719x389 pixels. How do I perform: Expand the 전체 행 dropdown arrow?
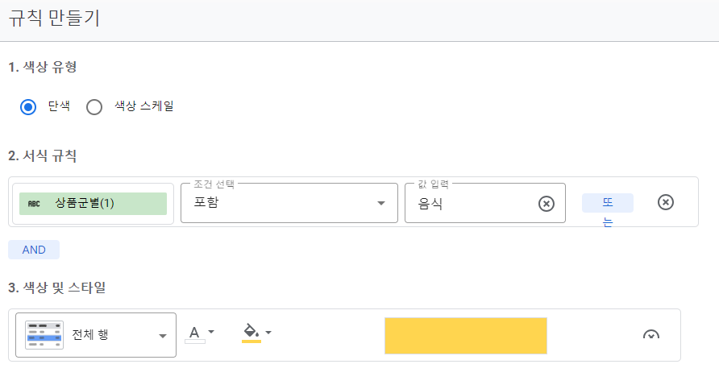163,335
